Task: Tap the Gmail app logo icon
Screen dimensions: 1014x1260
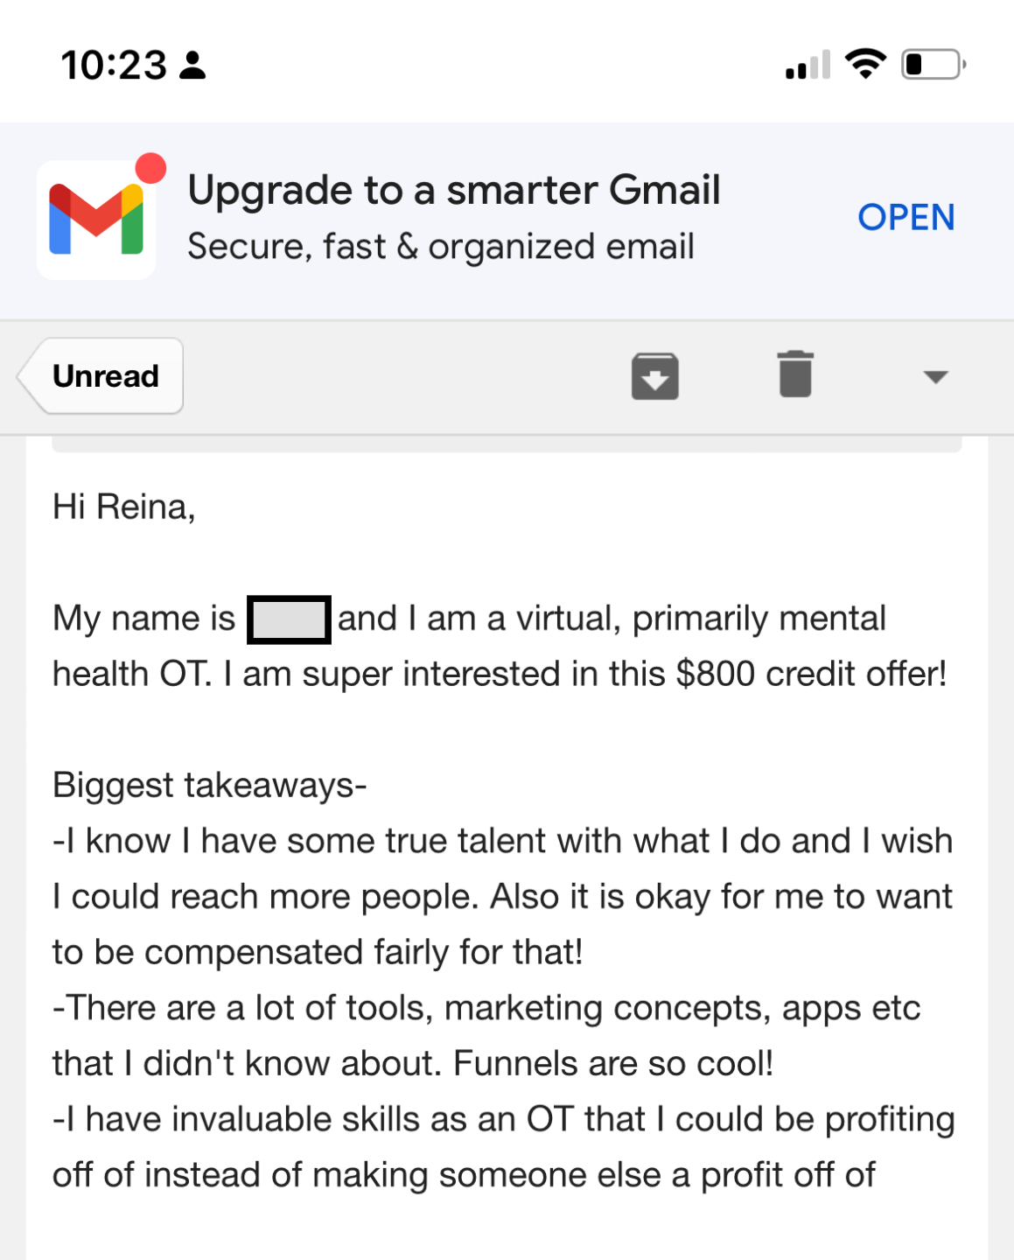Action: pos(96,220)
